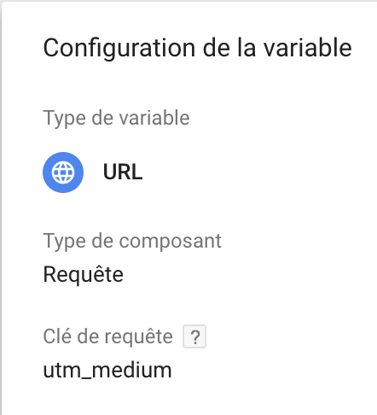Click the gray left edge of the panel
The width and height of the screenshot is (377, 415).
1,207
